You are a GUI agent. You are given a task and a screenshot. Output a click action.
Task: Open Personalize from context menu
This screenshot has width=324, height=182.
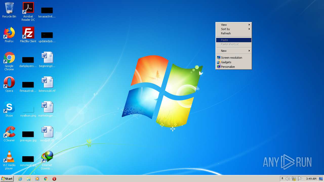234,67
